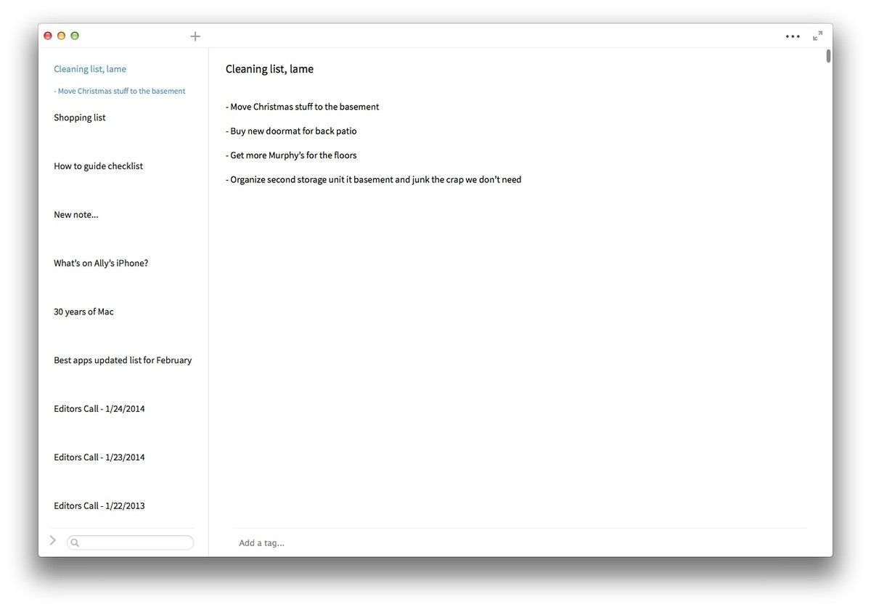The height and width of the screenshot is (610, 871).
Task: Open the How to guide checklist note
Action: coord(98,166)
